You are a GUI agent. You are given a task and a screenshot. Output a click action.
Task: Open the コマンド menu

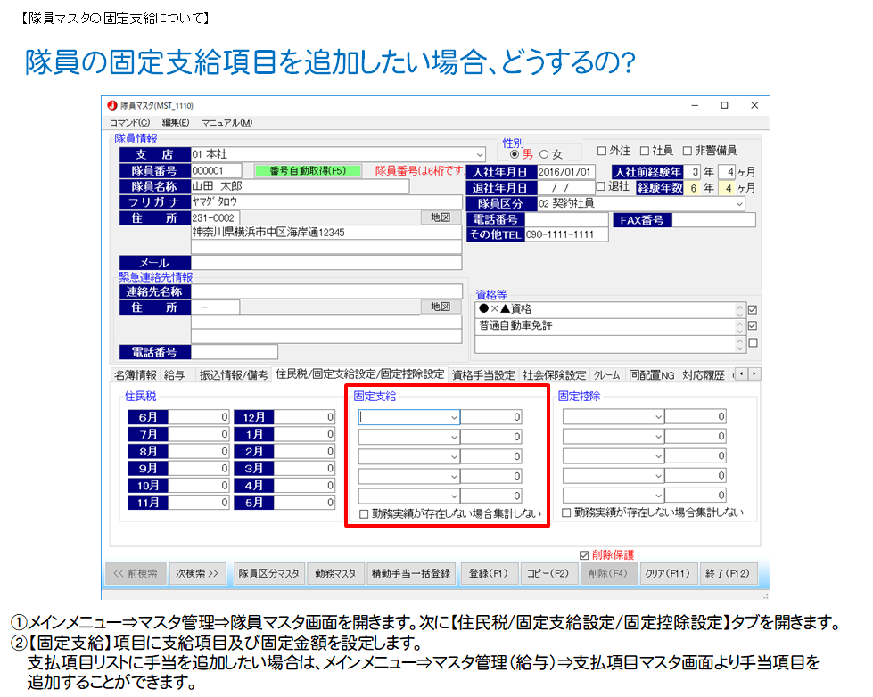pos(129,123)
